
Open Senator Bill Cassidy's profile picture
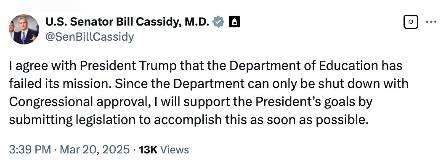(x=24, y=29)
